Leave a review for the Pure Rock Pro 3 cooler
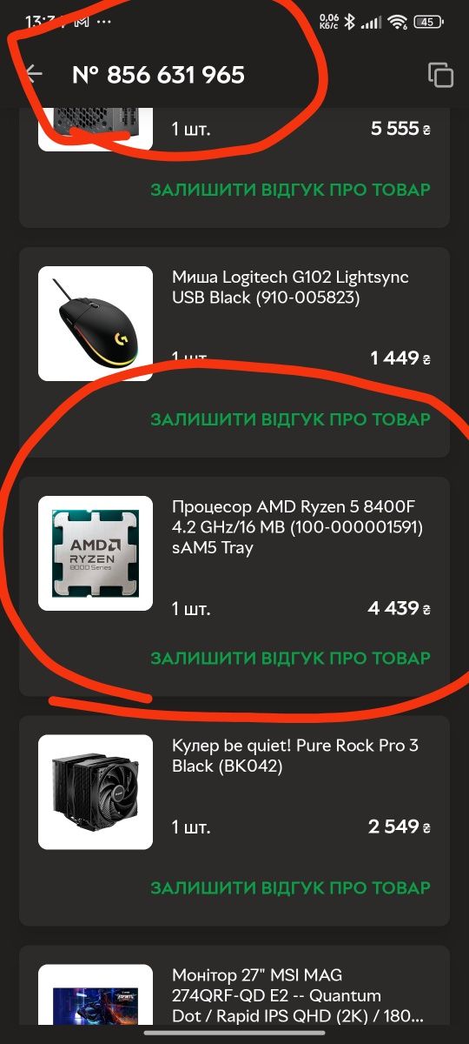The image size is (469, 1044). 290,888
